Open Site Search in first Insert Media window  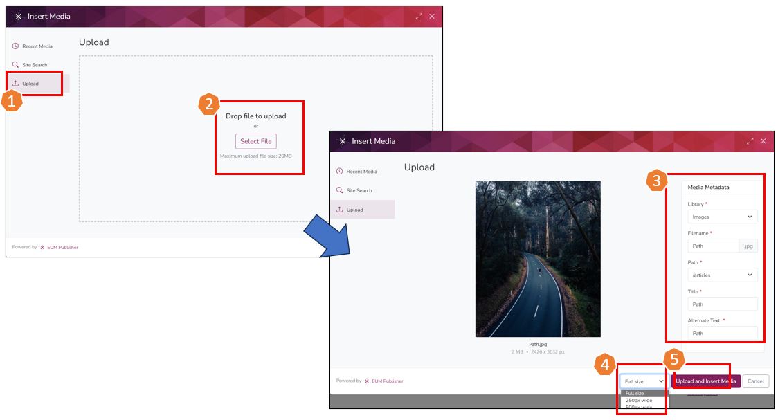pos(35,65)
